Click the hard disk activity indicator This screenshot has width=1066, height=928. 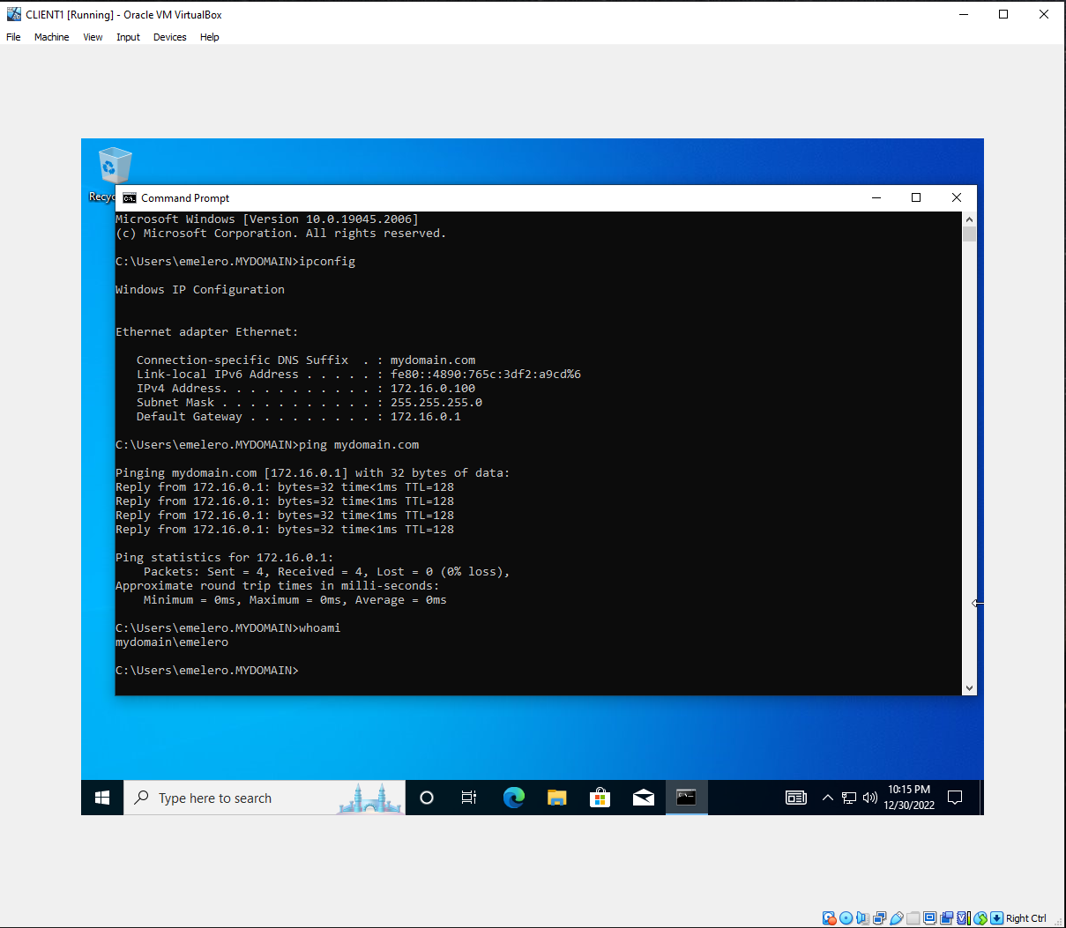pos(830,918)
